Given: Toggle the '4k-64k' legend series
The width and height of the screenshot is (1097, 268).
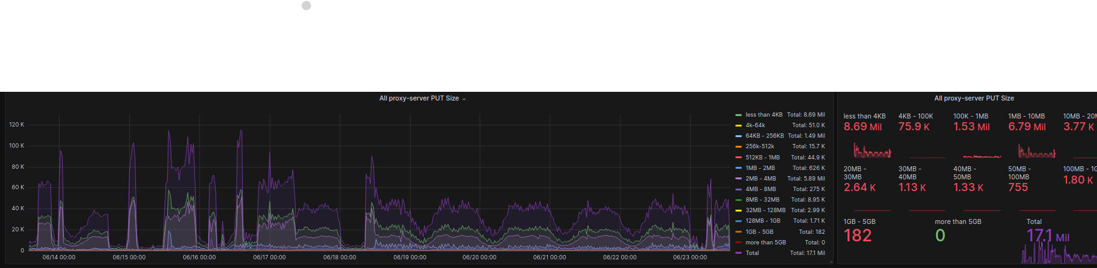Looking at the screenshot, I should point(755,125).
